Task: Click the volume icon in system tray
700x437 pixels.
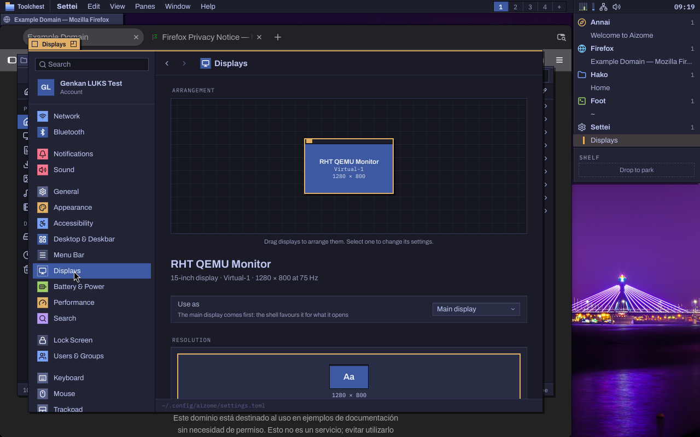Action: pyautogui.click(x=616, y=7)
